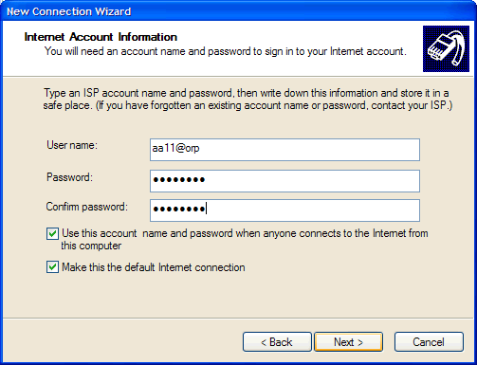The height and width of the screenshot is (365, 477).
Task: Click the 'Password:' label text
Action: 69,177
